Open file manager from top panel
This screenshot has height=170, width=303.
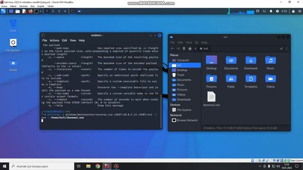pos(18,11)
